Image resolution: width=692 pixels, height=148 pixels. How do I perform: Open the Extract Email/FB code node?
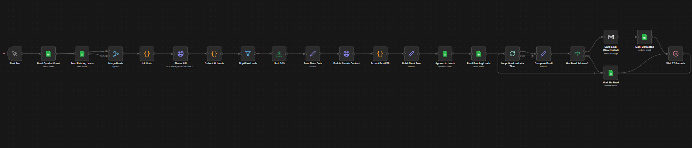point(380,54)
